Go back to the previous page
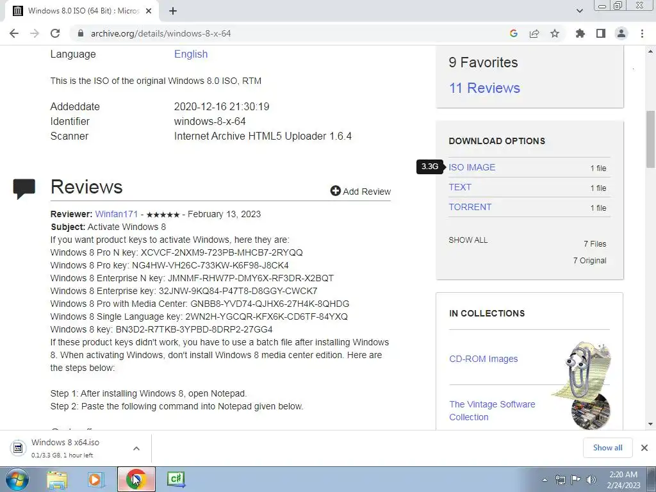 [x=14, y=33]
